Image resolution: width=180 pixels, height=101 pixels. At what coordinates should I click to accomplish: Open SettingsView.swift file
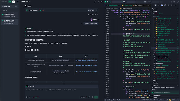[x=163, y=36]
